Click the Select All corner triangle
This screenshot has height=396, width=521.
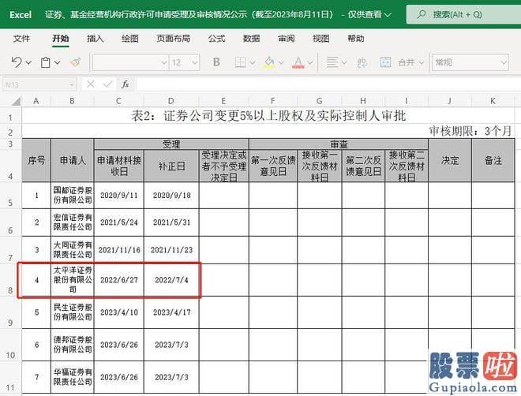click(16, 101)
